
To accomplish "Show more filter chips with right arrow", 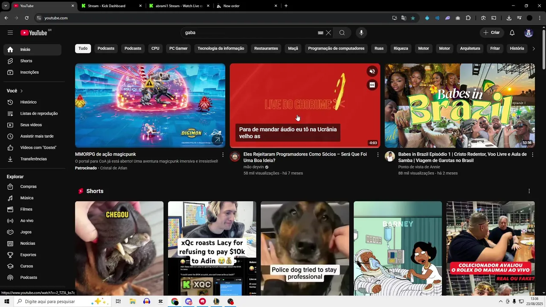I will [533, 49].
